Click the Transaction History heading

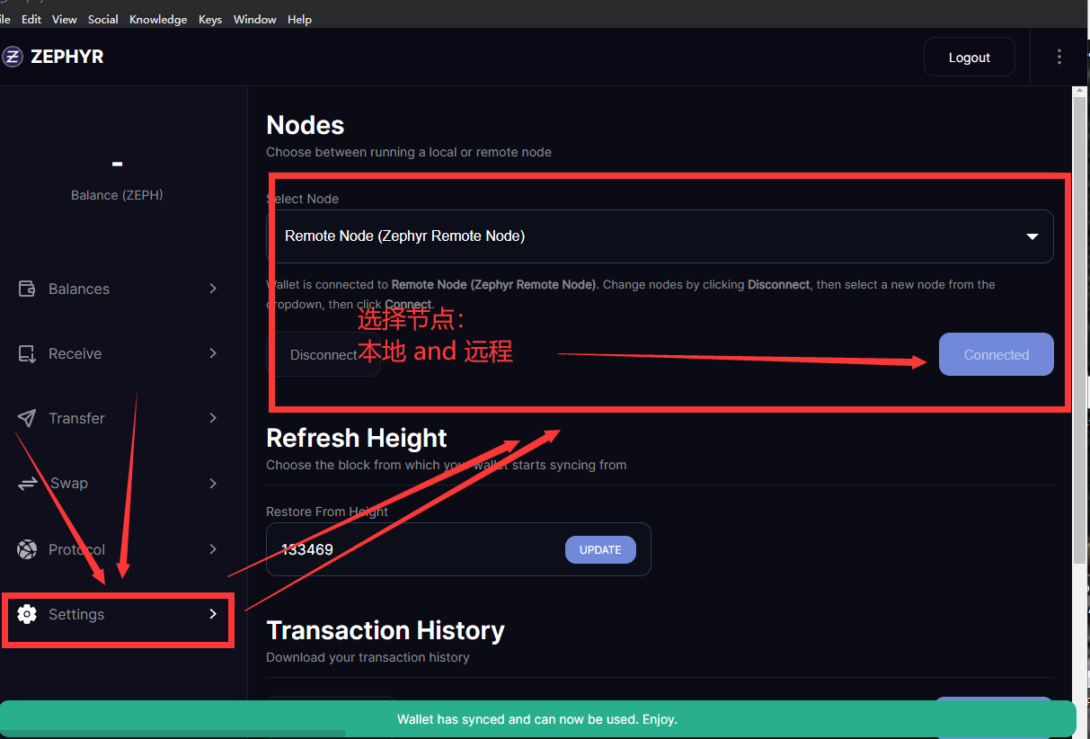point(385,630)
